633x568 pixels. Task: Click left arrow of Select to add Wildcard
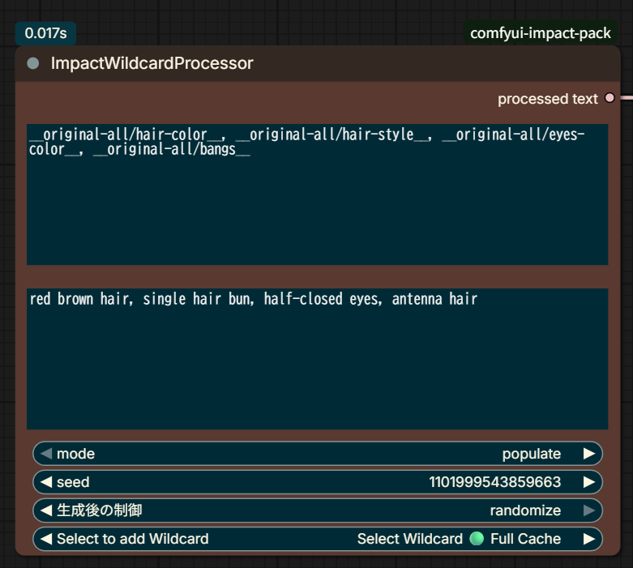click(x=46, y=539)
